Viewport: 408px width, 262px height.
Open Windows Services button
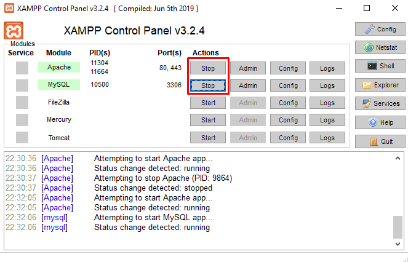point(380,103)
